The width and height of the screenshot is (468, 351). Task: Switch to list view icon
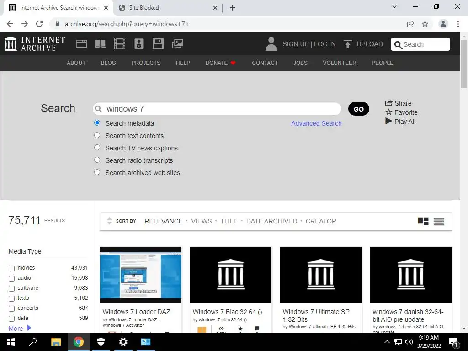pyautogui.click(x=439, y=222)
